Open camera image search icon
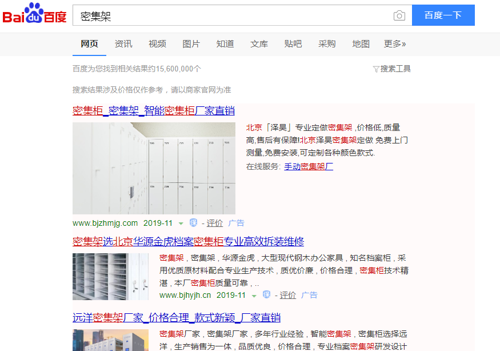 coord(399,15)
